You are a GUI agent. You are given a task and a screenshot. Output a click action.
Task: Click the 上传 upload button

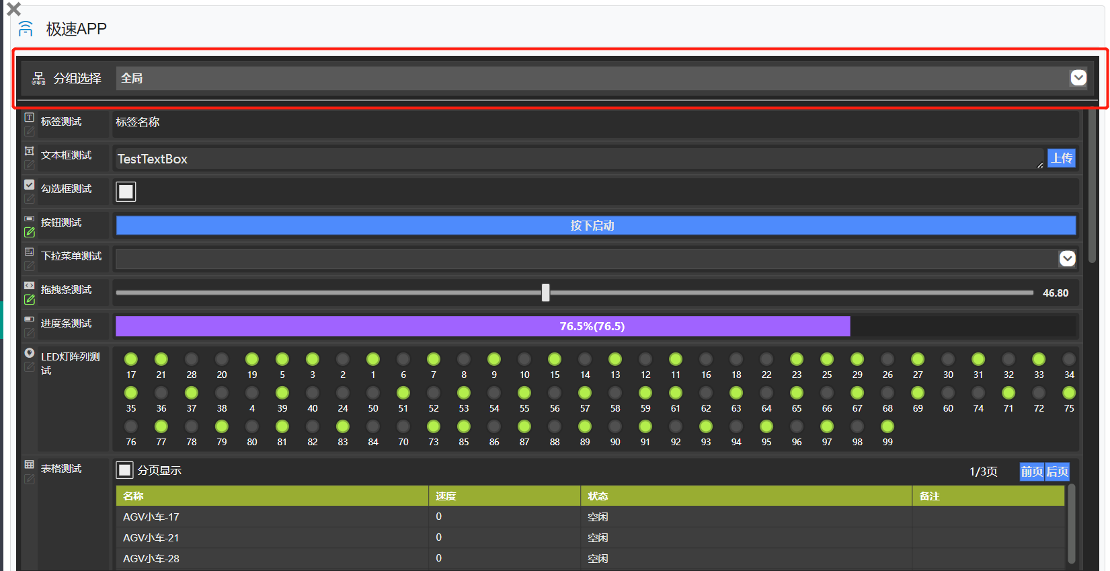click(x=1062, y=158)
